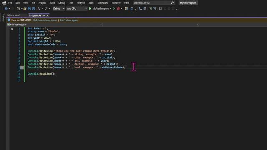Click the 'decimal height = 1.88m;' code line
Viewport: 267px width, 150px height.
[x=45, y=41]
